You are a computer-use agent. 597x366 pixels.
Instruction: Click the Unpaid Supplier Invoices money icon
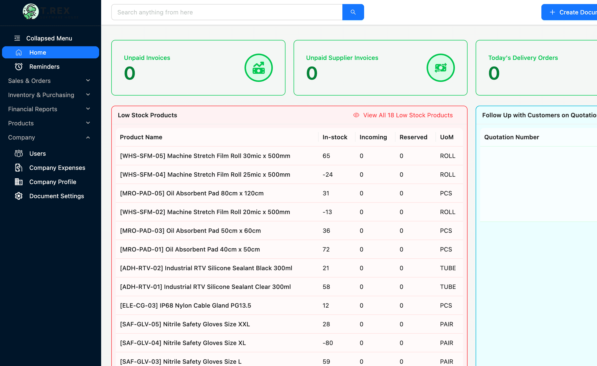tap(440, 67)
